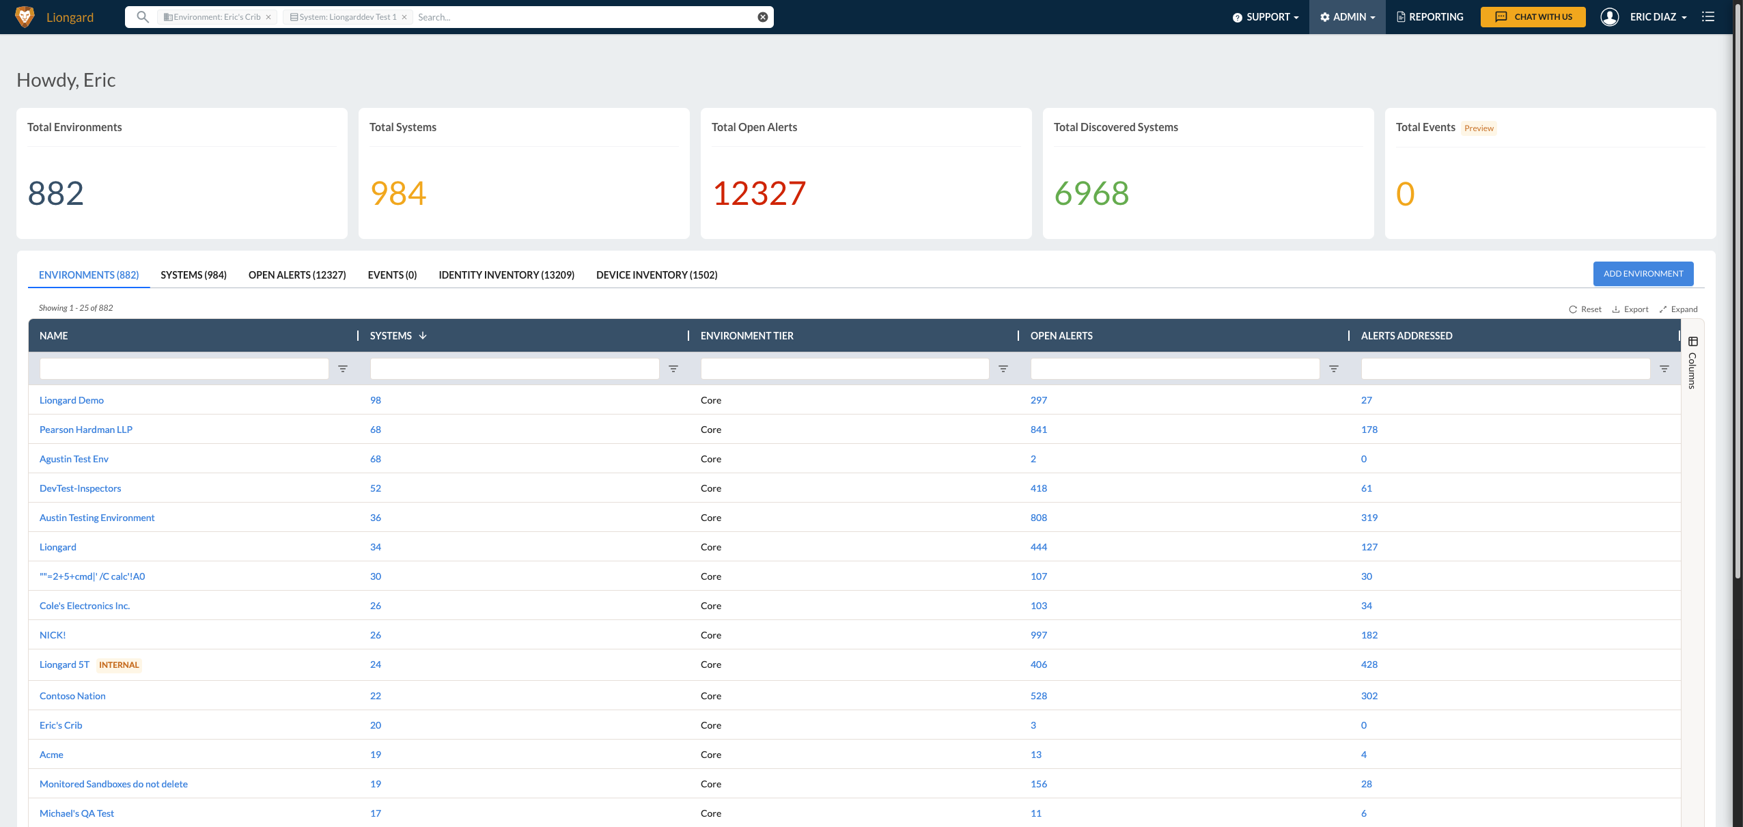Screen dimensions: 1743x827
Task: Remove the Environment: Eric's Crib filter chip
Action: click(268, 17)
